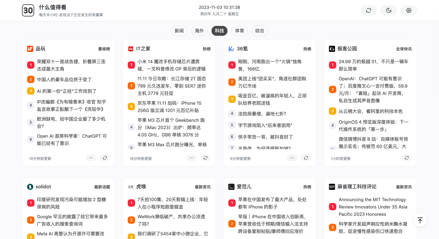Viewport: 439px width, 239px height.
Task: Switch to the 新闻 category tab
Action: coord(179,31)
